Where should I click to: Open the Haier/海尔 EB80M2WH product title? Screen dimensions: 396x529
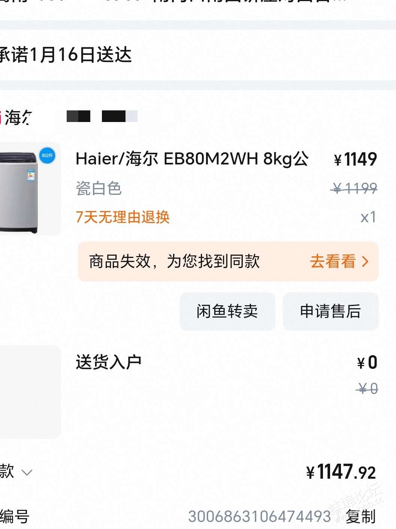[192, 159]
